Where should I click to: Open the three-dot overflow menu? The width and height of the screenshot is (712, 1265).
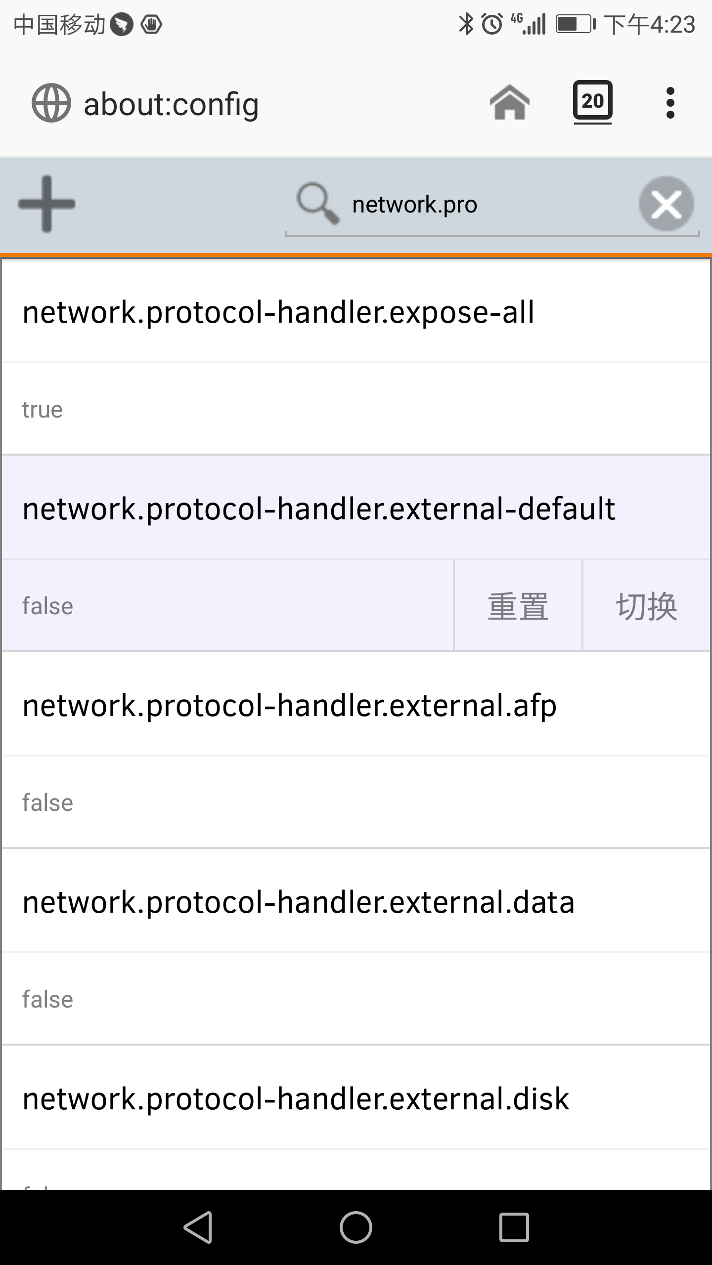point(670,103)
